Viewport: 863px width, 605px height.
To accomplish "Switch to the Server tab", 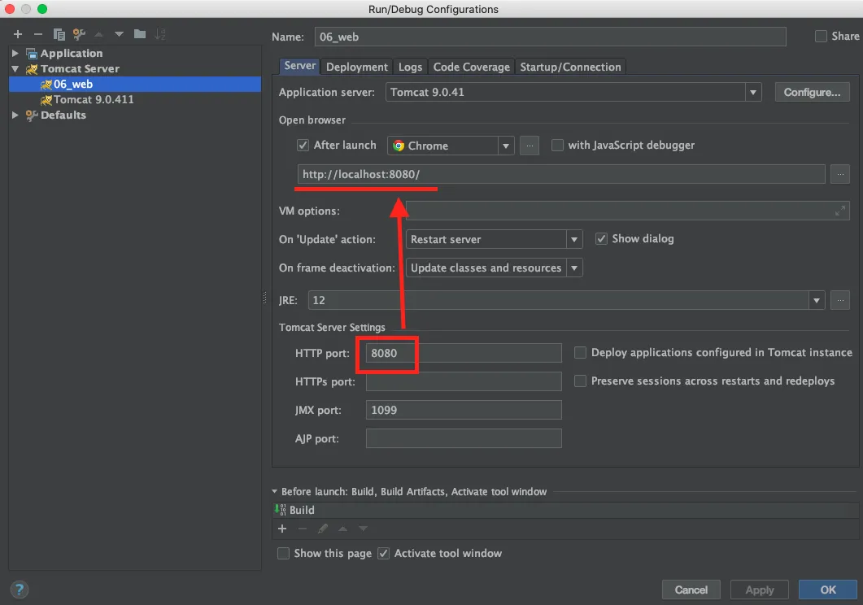I will (x=299, y=66).
